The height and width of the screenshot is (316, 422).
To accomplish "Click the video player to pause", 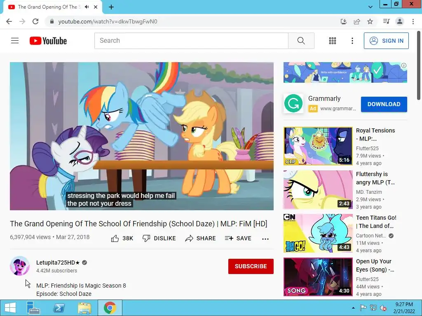I will [x=142, y=136].
